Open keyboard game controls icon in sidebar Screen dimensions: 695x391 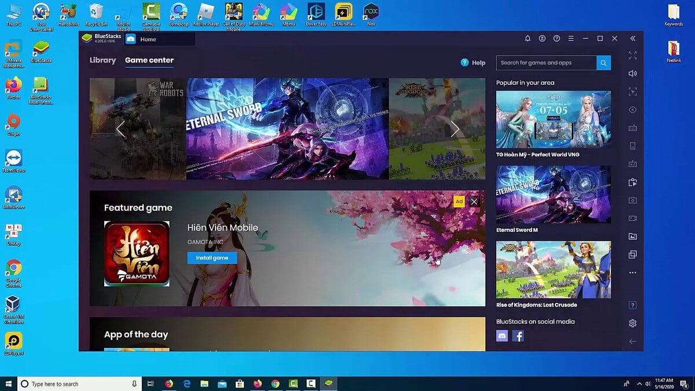(632, 127)
